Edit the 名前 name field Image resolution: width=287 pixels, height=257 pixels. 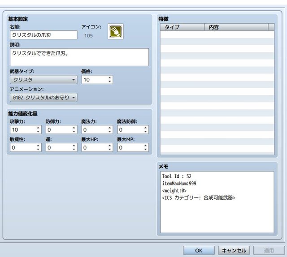tap(43, 35)
